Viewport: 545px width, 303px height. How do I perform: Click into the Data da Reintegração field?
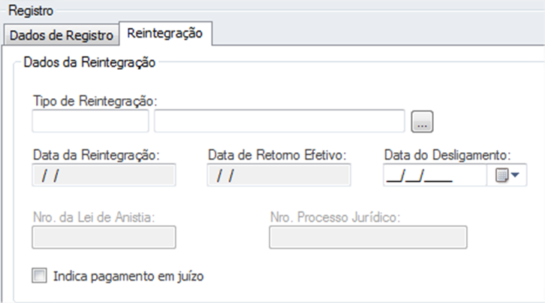pos(104,175)
